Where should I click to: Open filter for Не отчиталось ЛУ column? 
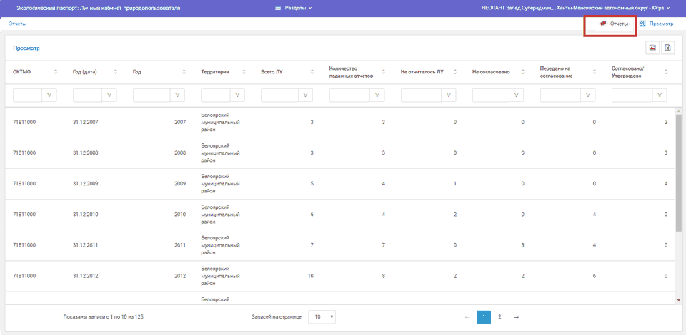click(x=448, y=95)
